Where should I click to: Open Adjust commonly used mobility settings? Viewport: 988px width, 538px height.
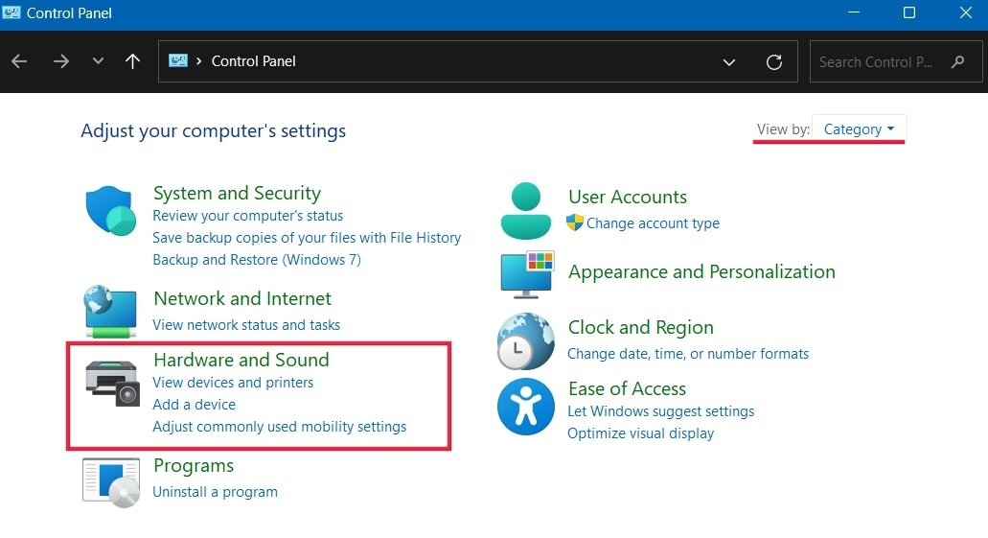pyautogui.click(x=279, y=427)
